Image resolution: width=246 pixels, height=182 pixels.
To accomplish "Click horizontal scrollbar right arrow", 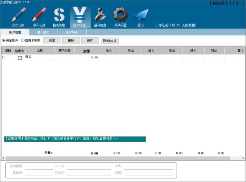I will point(243,158).
